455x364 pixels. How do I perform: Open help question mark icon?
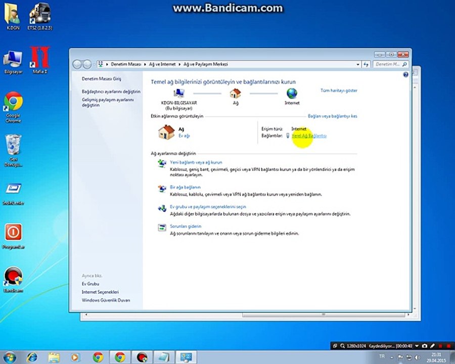pyautogui.click(x=405, y=75)
